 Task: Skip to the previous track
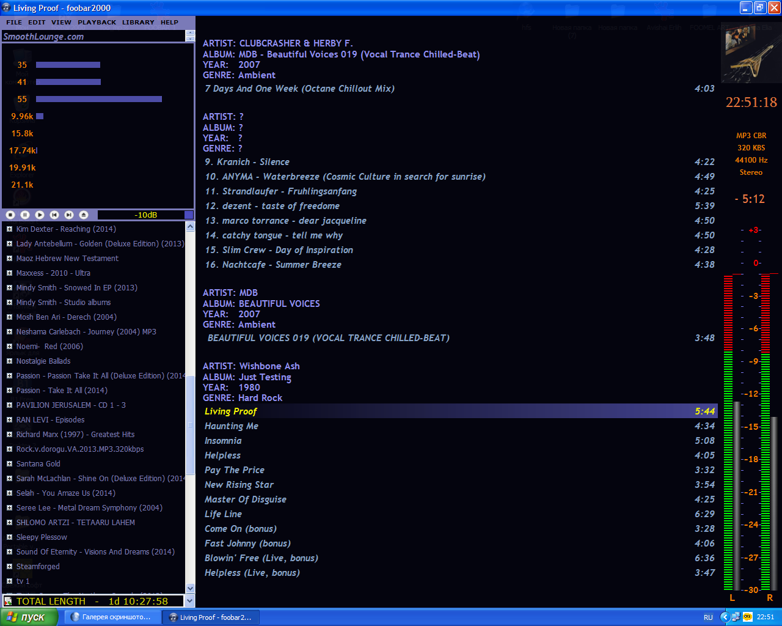[x=54, y=215]
